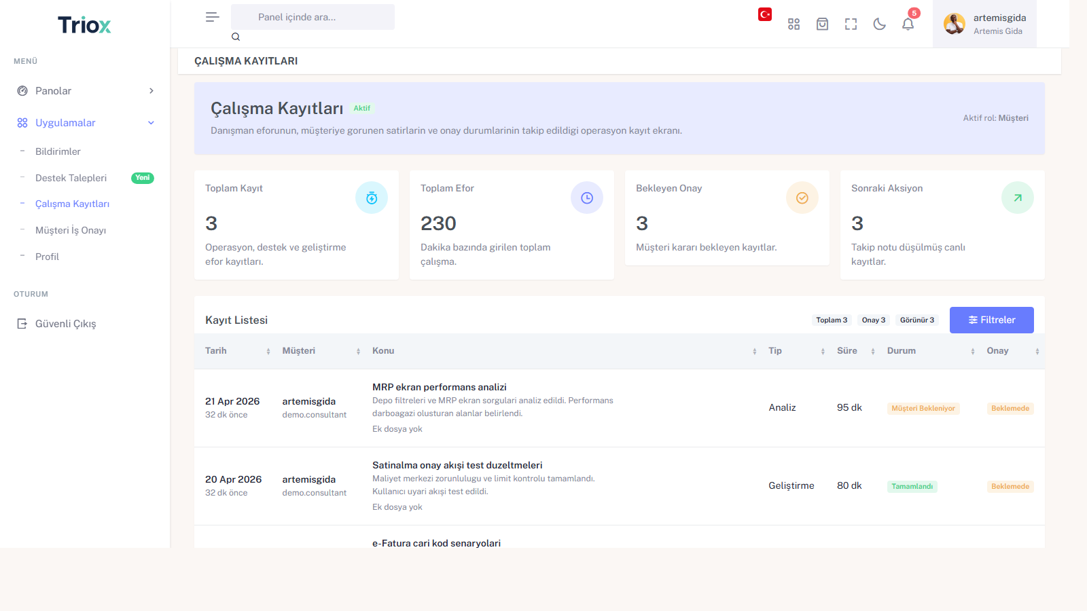This screenshot has width=1087, height=611.
Task: Open the apps grid icon
Action: click(794, 24)
